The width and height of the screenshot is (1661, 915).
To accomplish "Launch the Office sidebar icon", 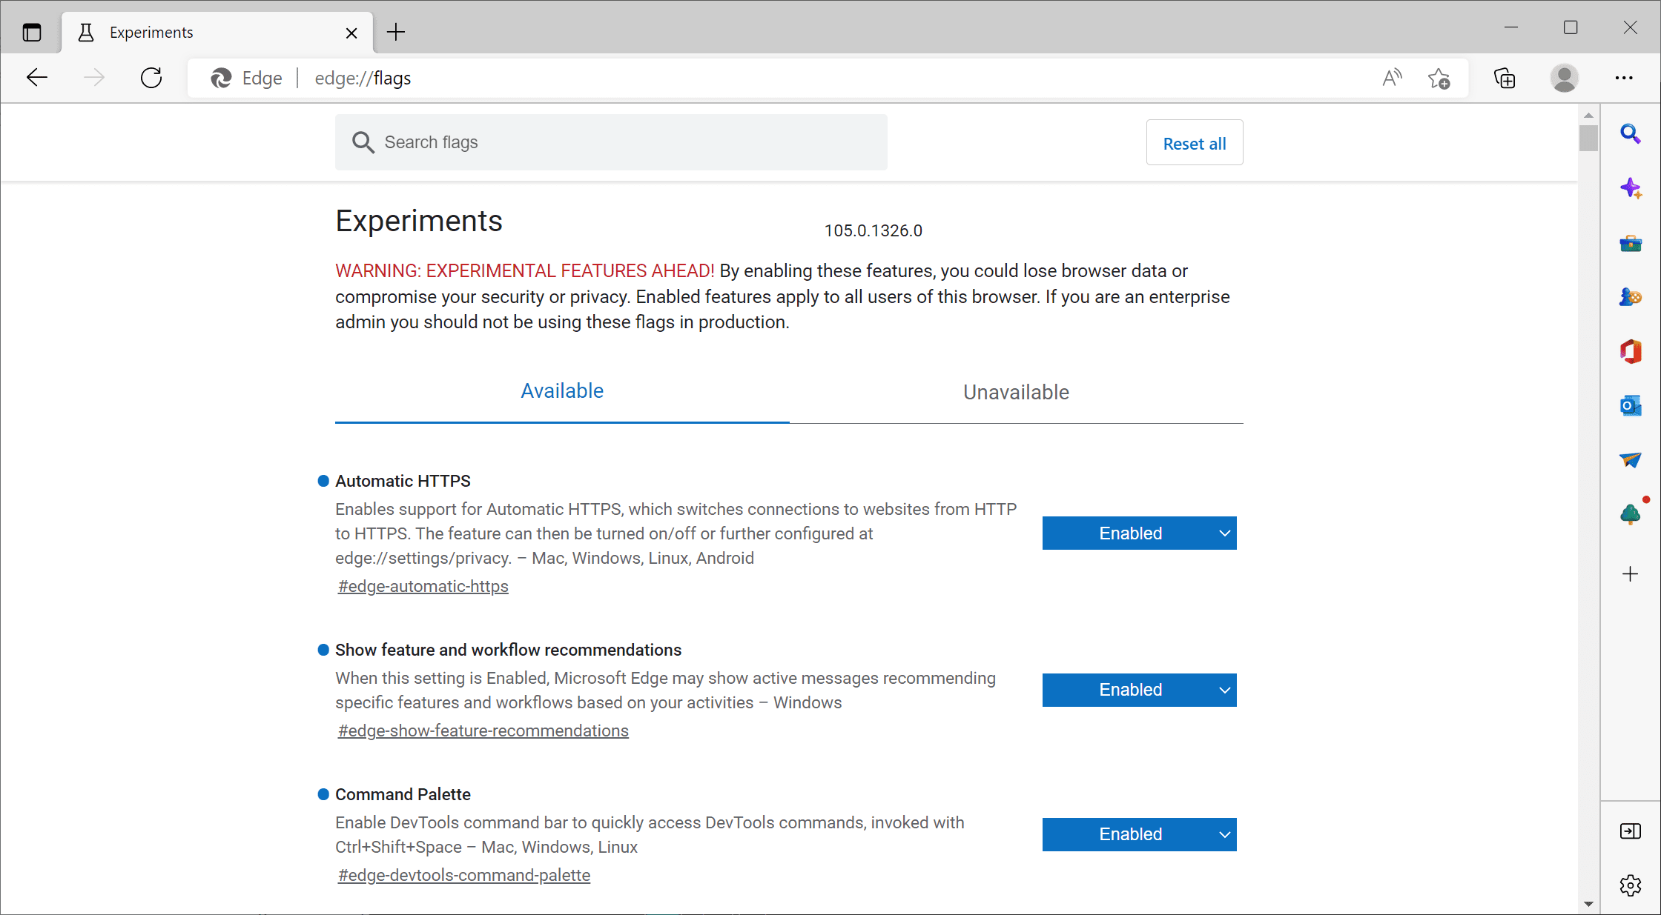I will (1630, 351).
